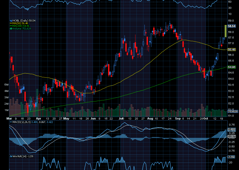This screenshot has width=239, height=170.
Task: Click date label 19 at chart end
Action: pos(221,119)
